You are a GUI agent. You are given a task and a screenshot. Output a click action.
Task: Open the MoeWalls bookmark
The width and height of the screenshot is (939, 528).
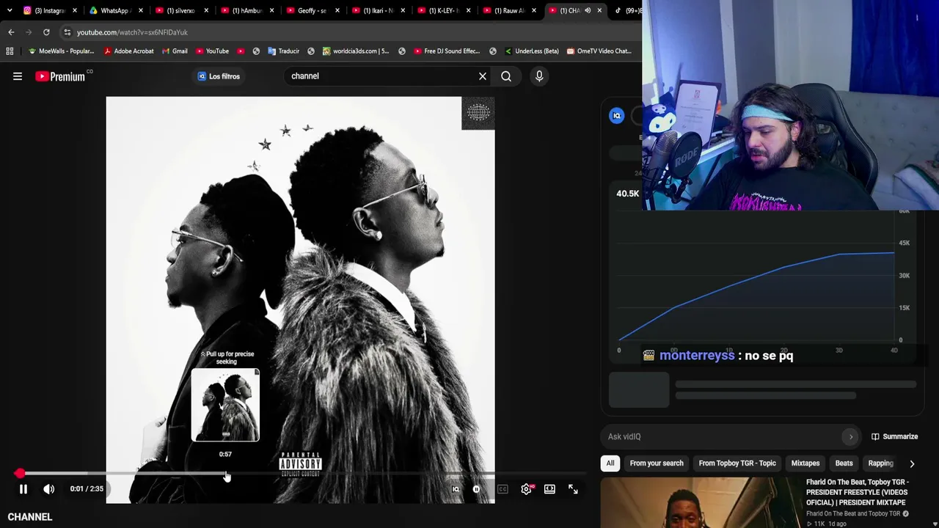(x=61, y=51)
